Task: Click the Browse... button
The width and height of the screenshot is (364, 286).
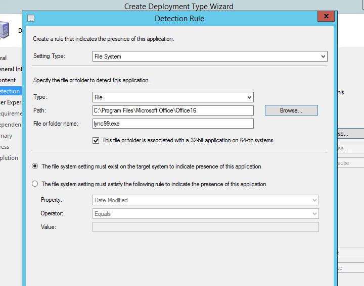Action: coord(291,110)
